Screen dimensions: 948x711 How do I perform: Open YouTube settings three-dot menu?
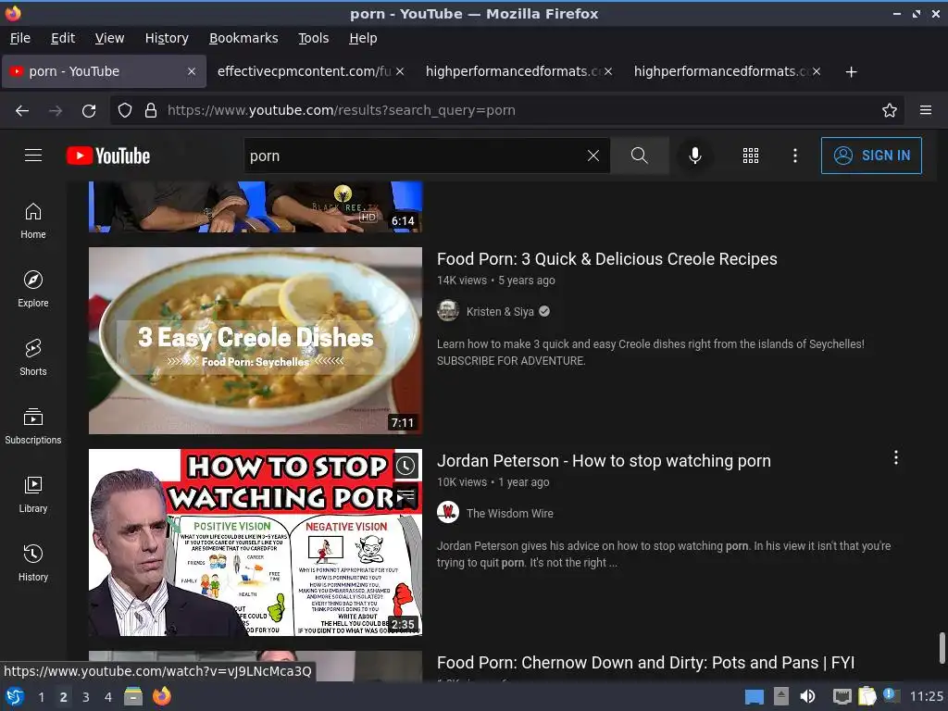(795, 156)
